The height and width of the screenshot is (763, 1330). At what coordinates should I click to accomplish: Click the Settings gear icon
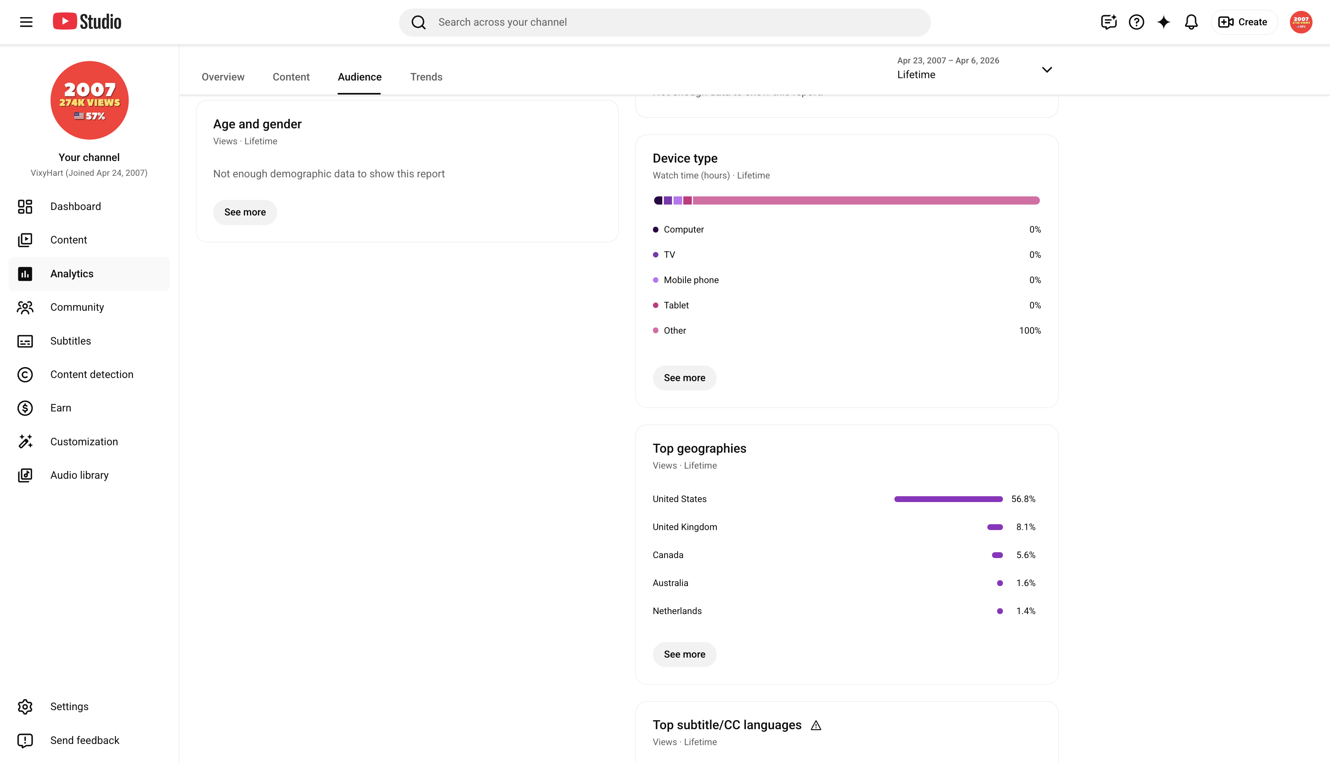[x=25, y=707]
